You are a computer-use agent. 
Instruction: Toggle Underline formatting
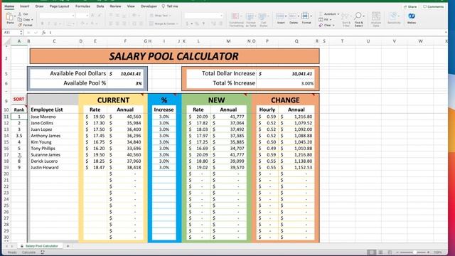pyautogui.click(x=55, y=23)
